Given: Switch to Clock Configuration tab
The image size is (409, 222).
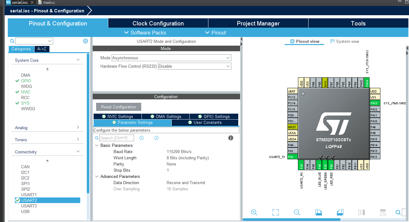Looking at the screenshot, I should (x=158, y=23).
